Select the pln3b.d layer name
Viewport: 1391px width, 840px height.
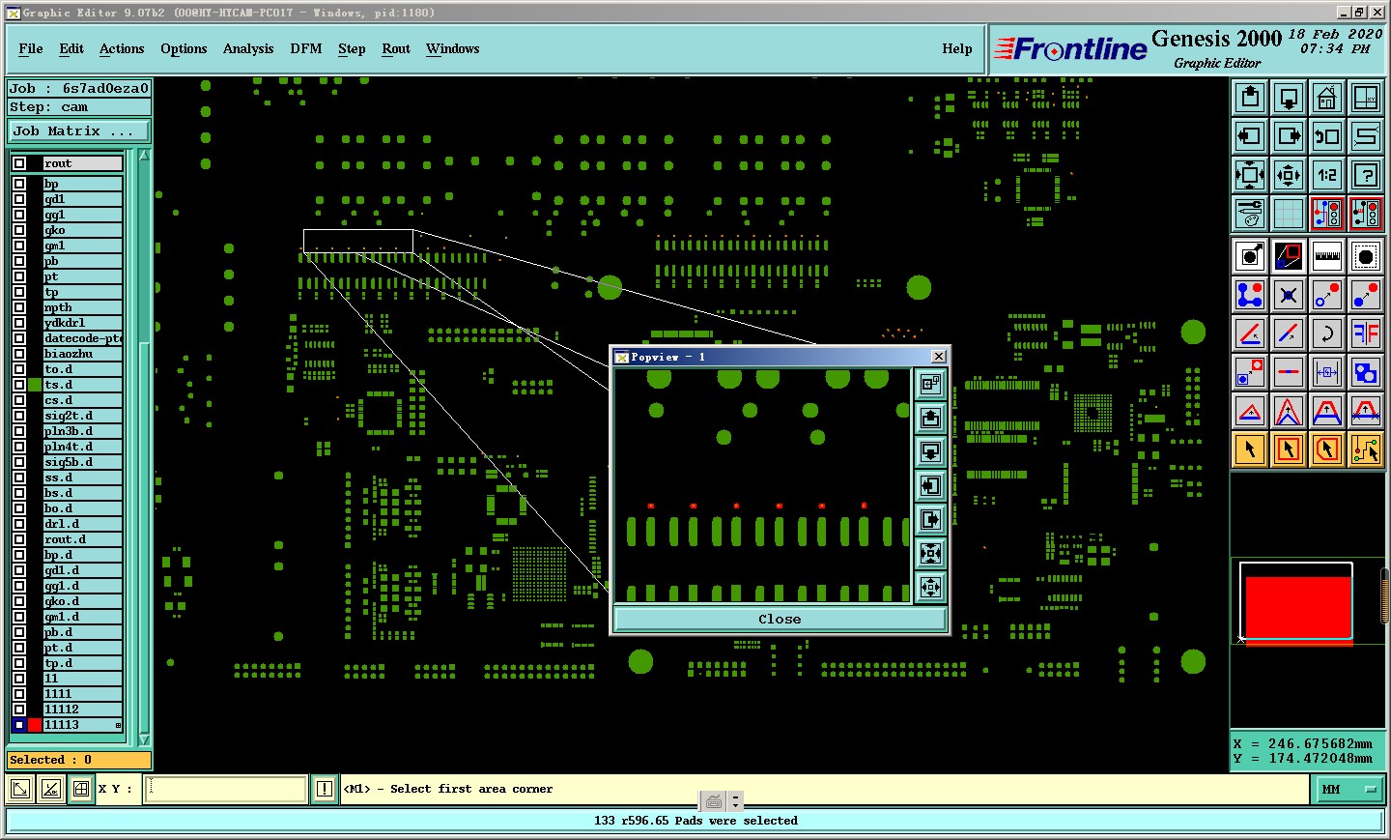[x=83, y=431]
